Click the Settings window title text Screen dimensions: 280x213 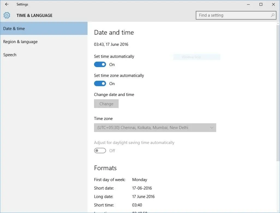(x=22, y=4)
